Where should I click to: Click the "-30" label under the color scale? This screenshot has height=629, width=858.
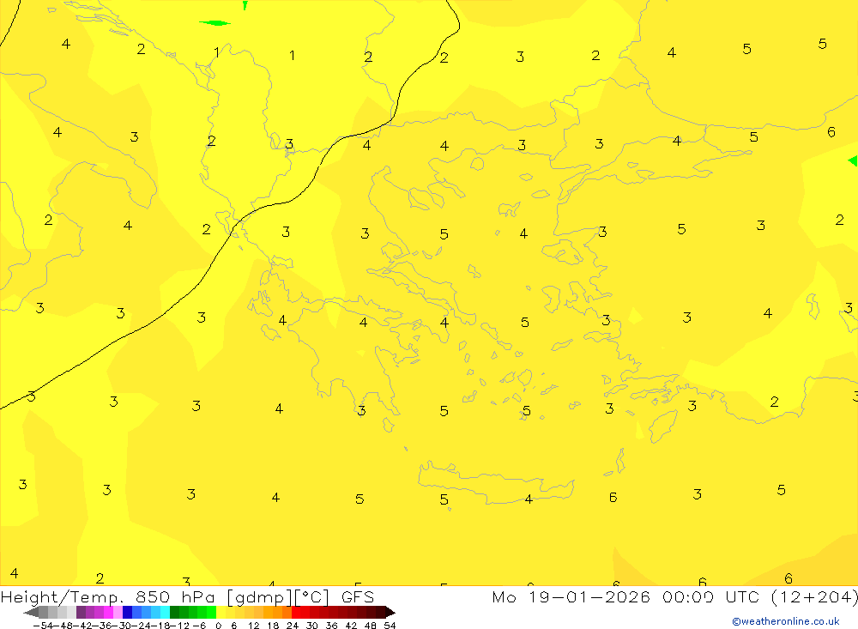[123, 626]
